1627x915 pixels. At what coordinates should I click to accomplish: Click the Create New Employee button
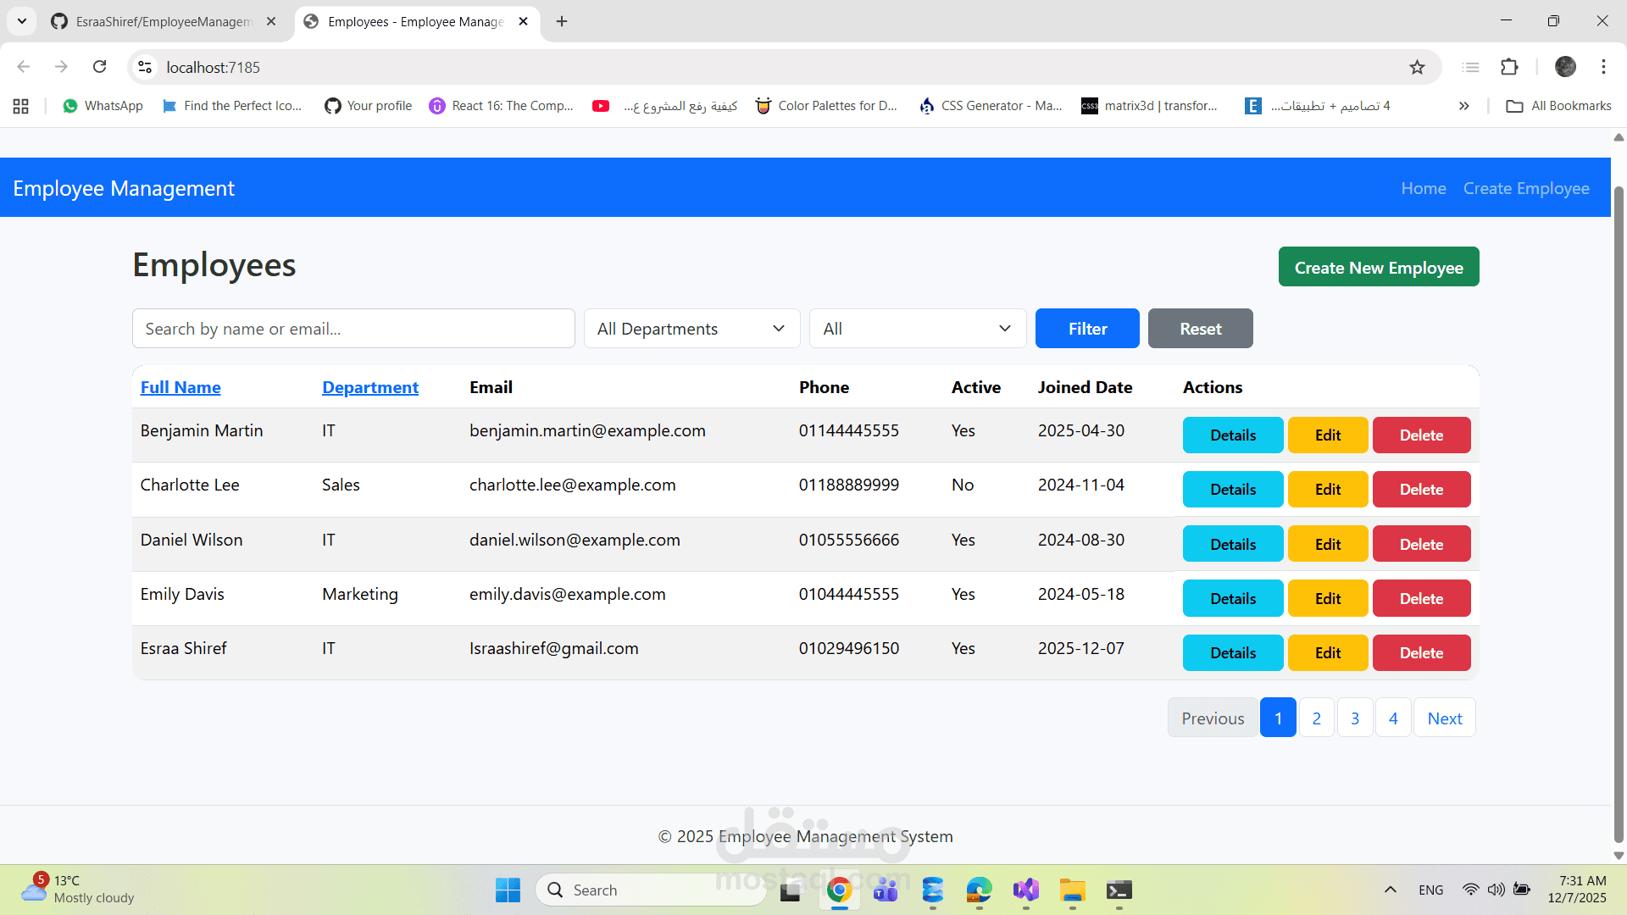pos(1378,266)
